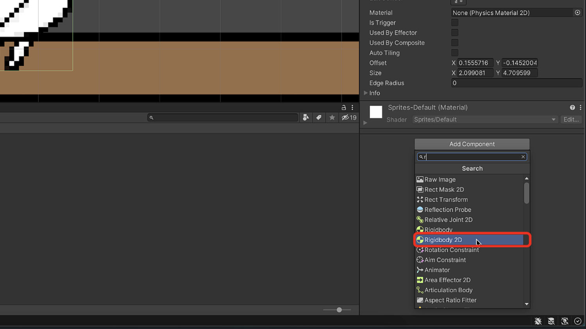Click the crossed-out bug debugger icon in status bar

click(538, 321)
